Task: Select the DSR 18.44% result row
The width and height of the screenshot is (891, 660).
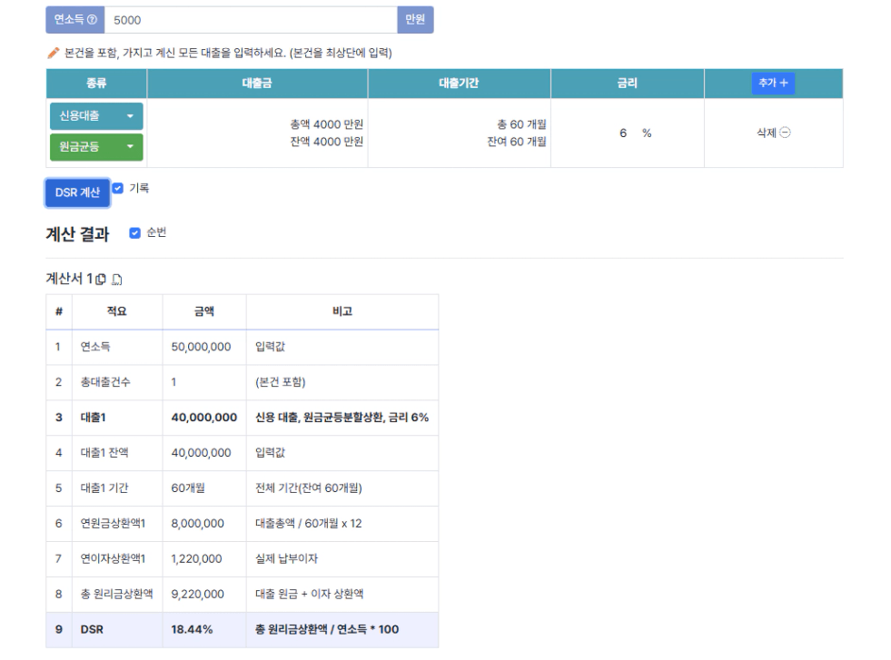Action: [x=242, y=629]
